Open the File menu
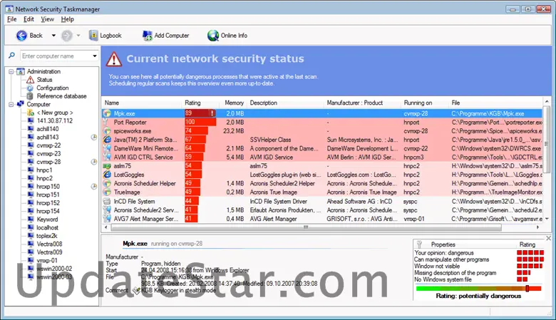The width and height of the screenshot is (556, 320). pyautogui.click(x=11, y=19)
